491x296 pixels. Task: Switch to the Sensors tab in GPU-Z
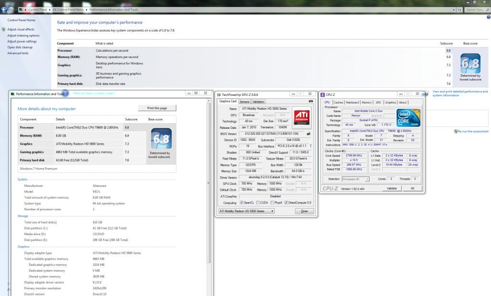tap(245, 102)
